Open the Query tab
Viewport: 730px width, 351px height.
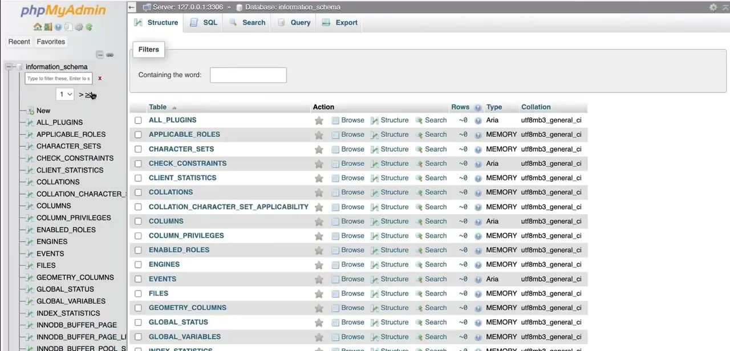pyautogui.click(x=294, y=23)
